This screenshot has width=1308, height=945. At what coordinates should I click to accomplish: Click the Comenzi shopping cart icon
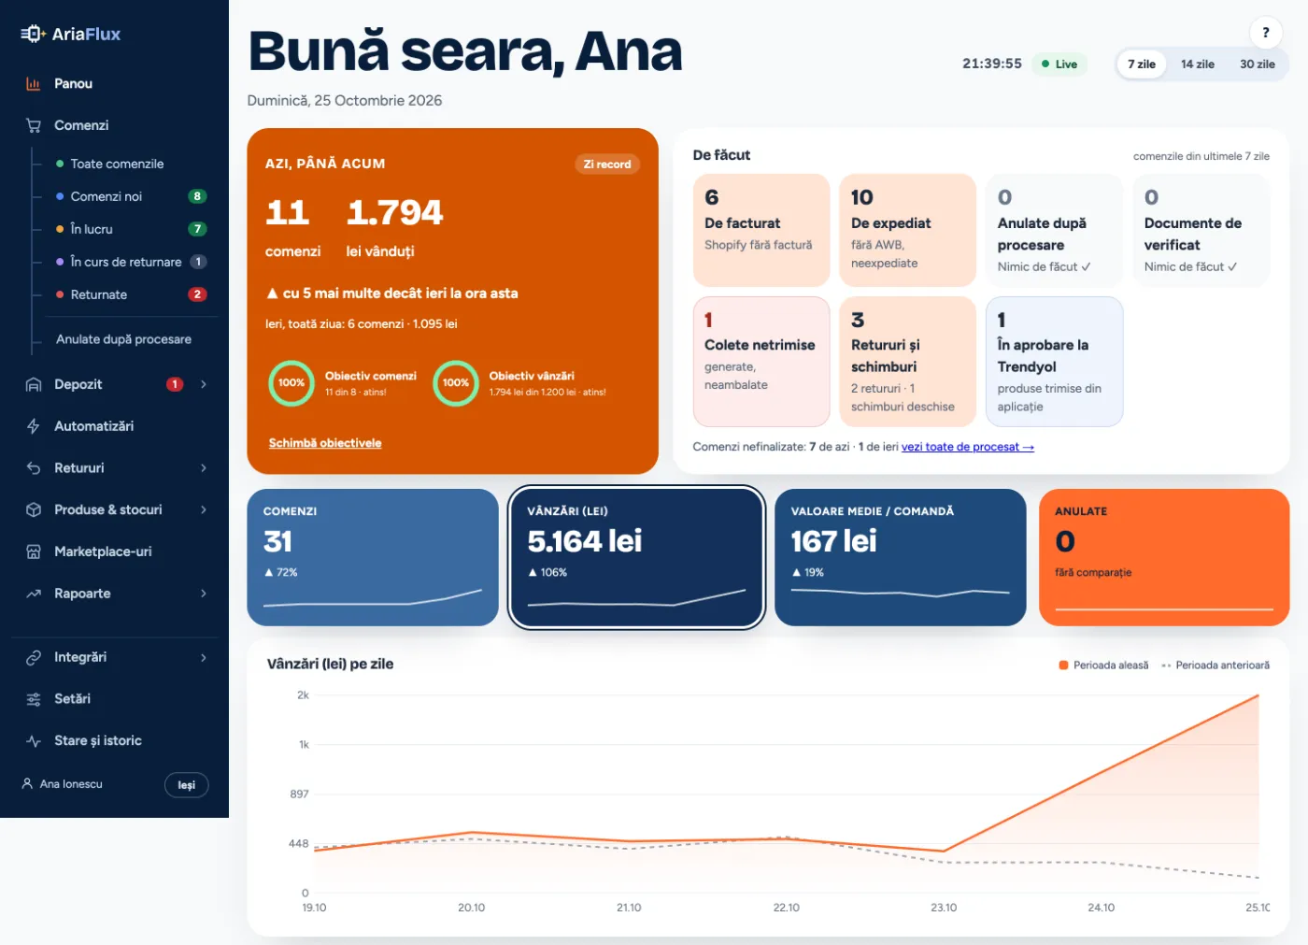[x=34, y=125]
